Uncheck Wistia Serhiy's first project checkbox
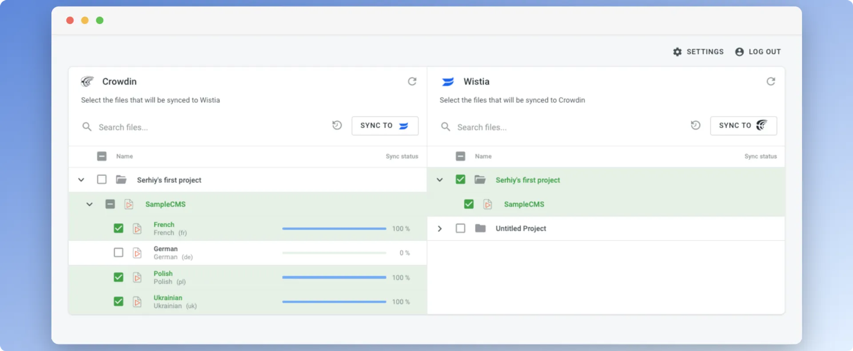This screenshot has height=351, width=853. pos(460,179)
